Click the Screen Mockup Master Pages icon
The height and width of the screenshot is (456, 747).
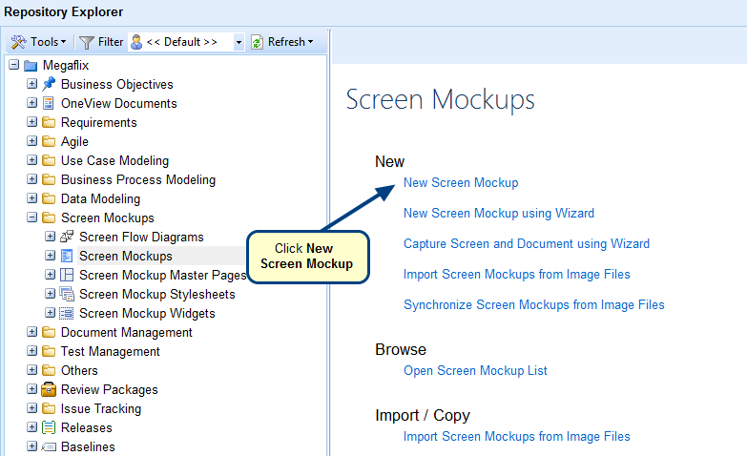(x=67, y=275)
